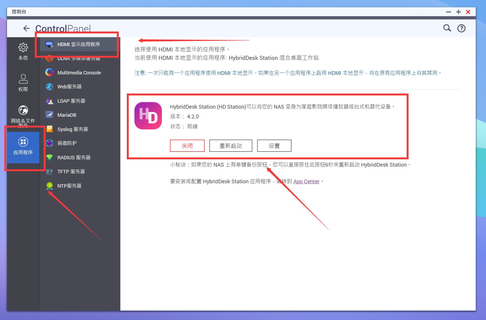Screen dimensions: 486x320
Task: Click the Web服务器 globe icon
Action: [x=49, y=87]
